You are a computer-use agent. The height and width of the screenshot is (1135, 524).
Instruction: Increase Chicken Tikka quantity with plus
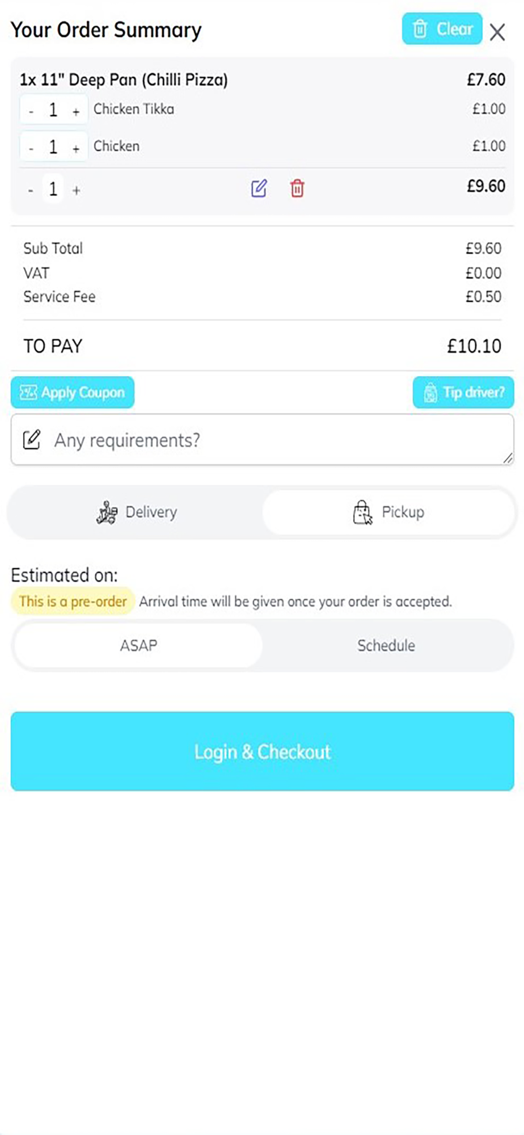[76, 112]
